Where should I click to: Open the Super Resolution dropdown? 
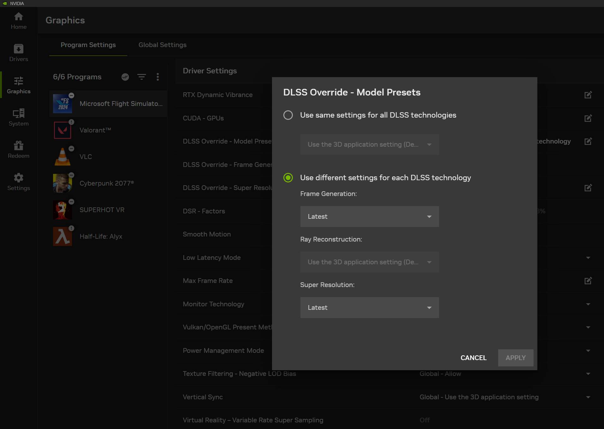coord(369,307)
